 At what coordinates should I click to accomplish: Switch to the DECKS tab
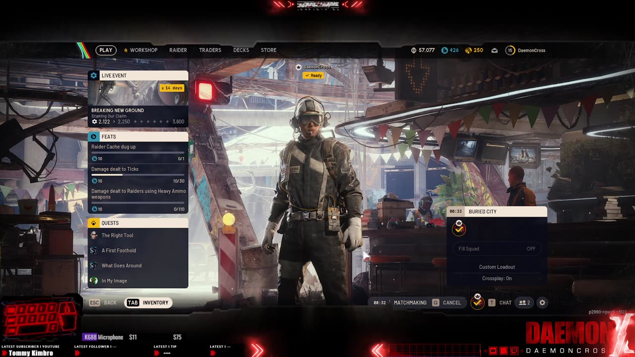coord(241,50)
